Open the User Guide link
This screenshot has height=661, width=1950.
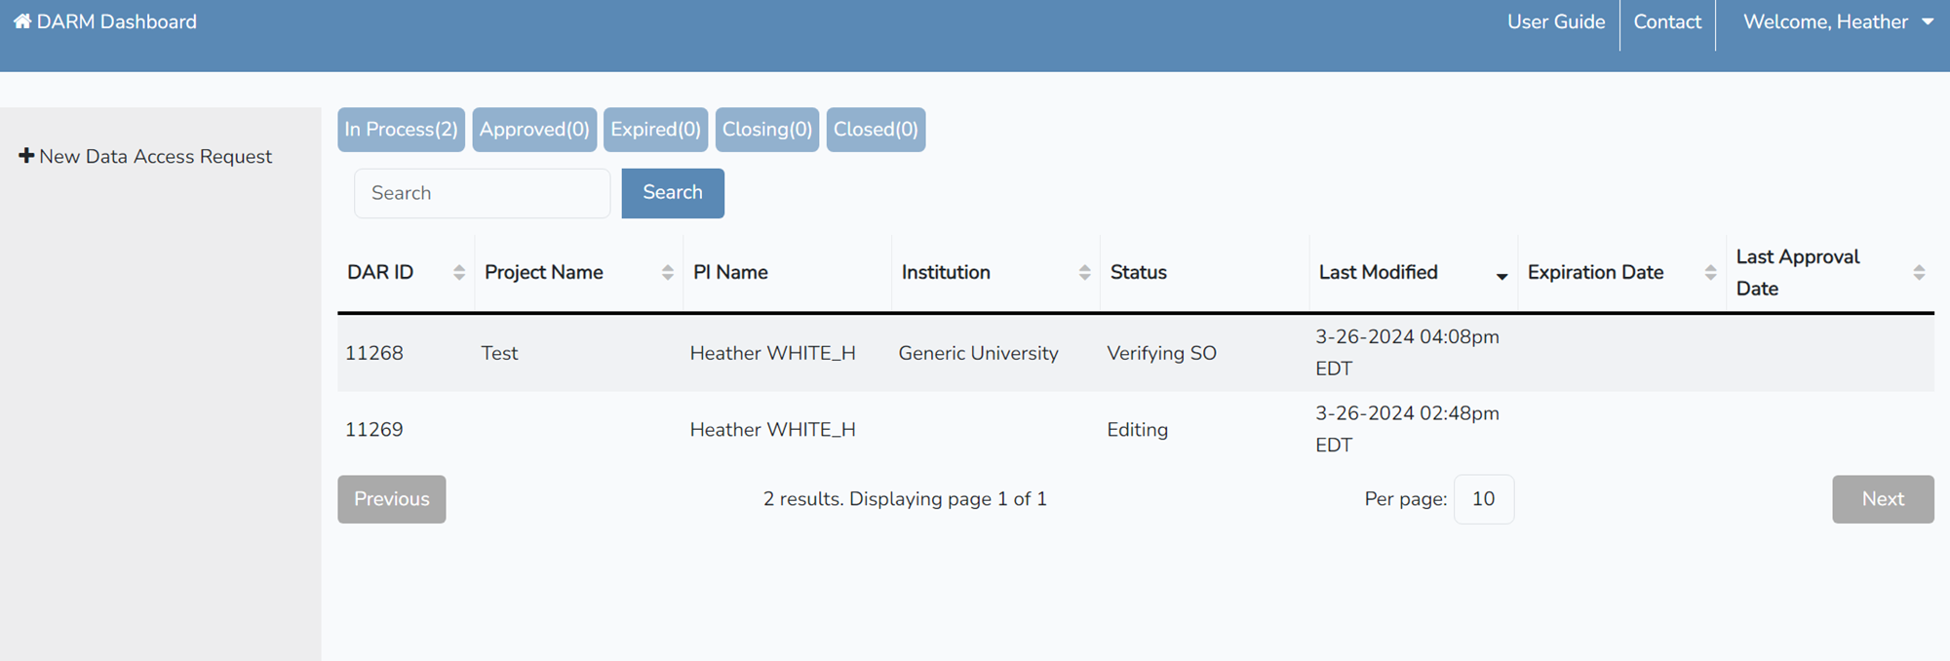click(1555, 22)
